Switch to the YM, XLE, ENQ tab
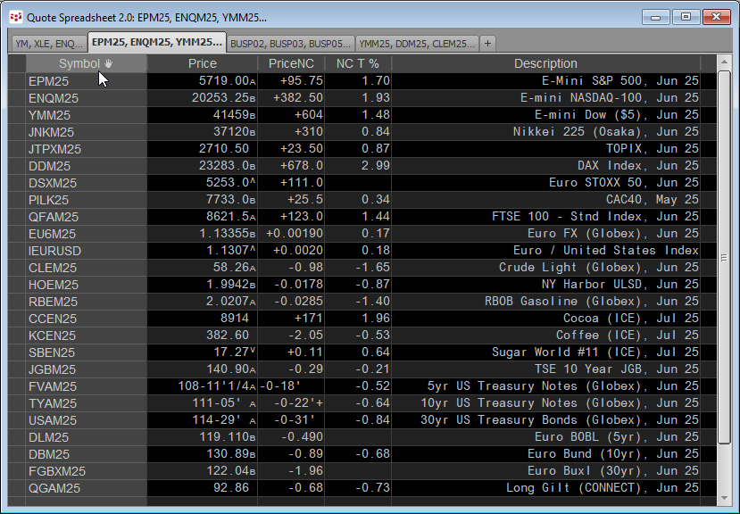The width and height of the screenshot is (740, 514). click(x=49, y=44)
